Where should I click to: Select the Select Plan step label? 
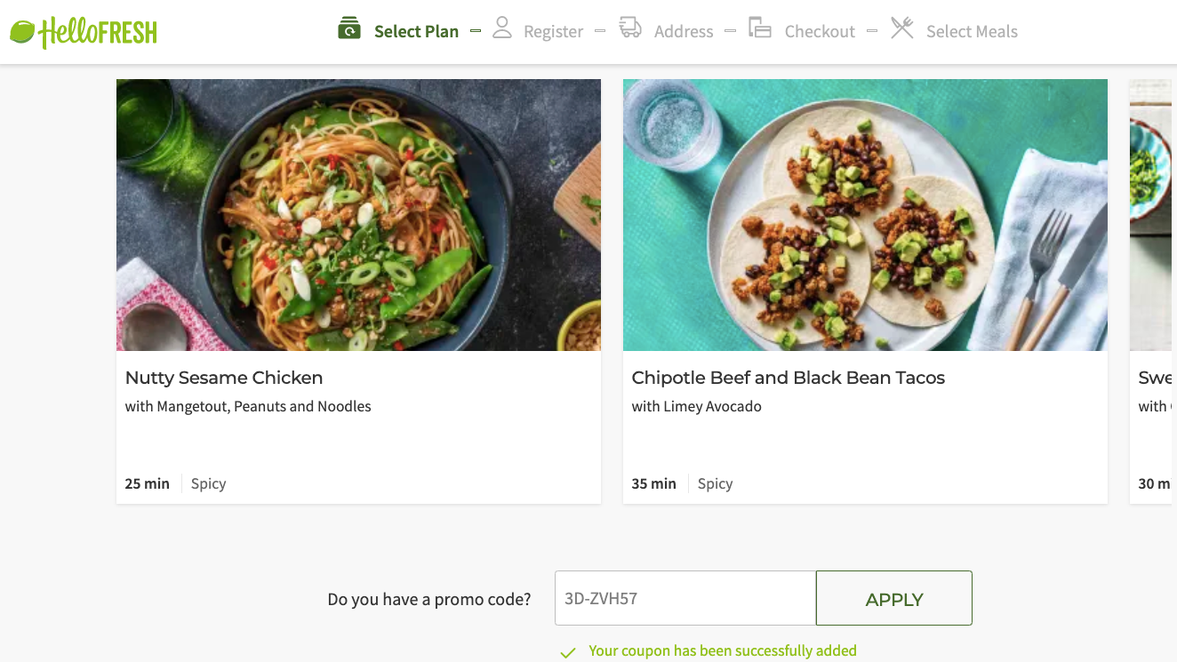pyautogui.click(x=416, y=30)
